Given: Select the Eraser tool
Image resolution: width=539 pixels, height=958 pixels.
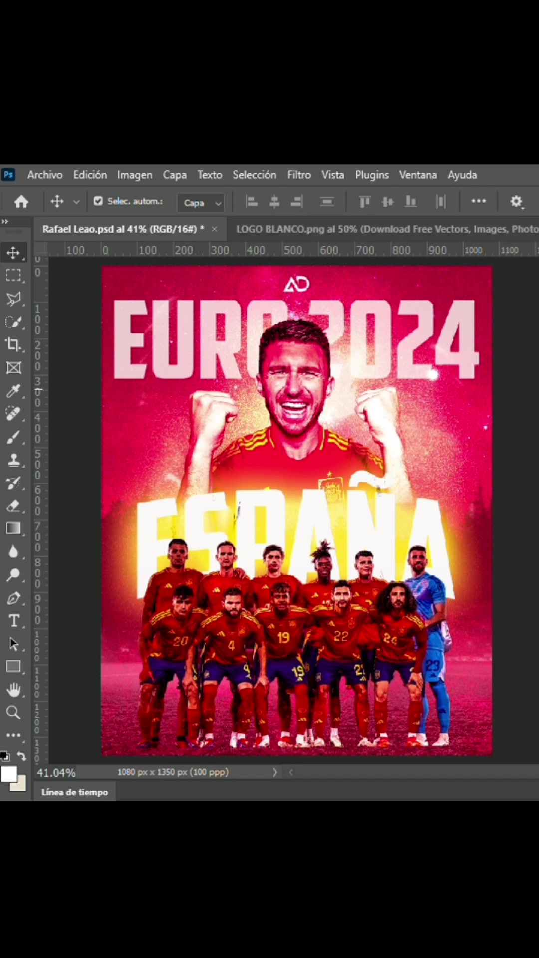Looking at the screenshot, I should coord(13,506).
